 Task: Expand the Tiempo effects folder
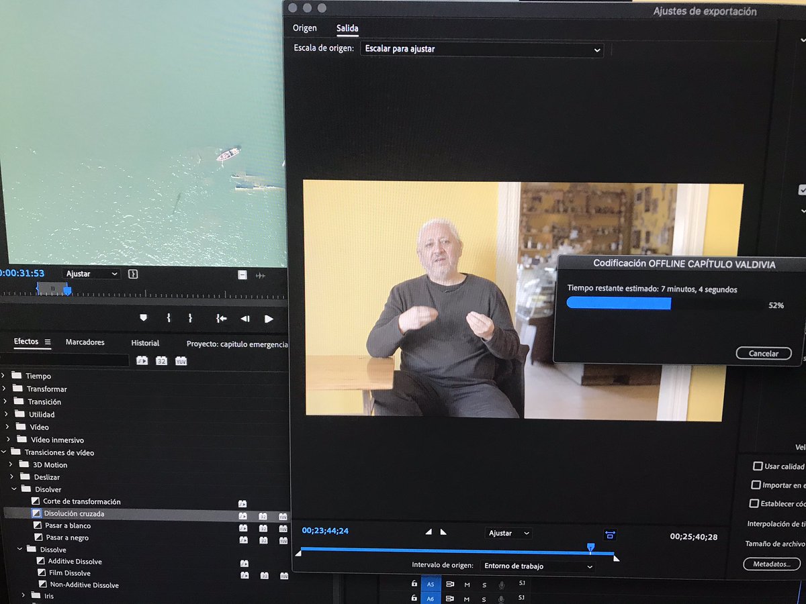click(x=4, y=376)
